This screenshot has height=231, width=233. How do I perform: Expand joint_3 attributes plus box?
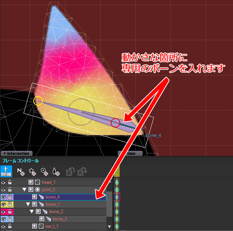(31, 190)
